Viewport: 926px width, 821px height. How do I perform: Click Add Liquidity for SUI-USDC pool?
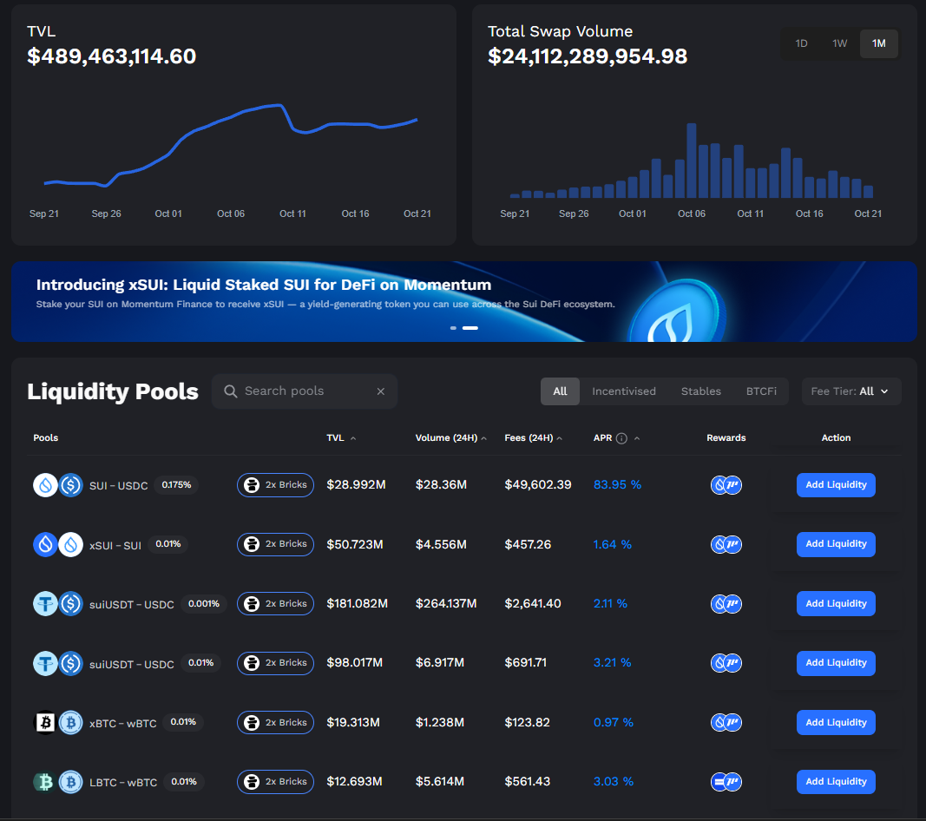point(836,485)
